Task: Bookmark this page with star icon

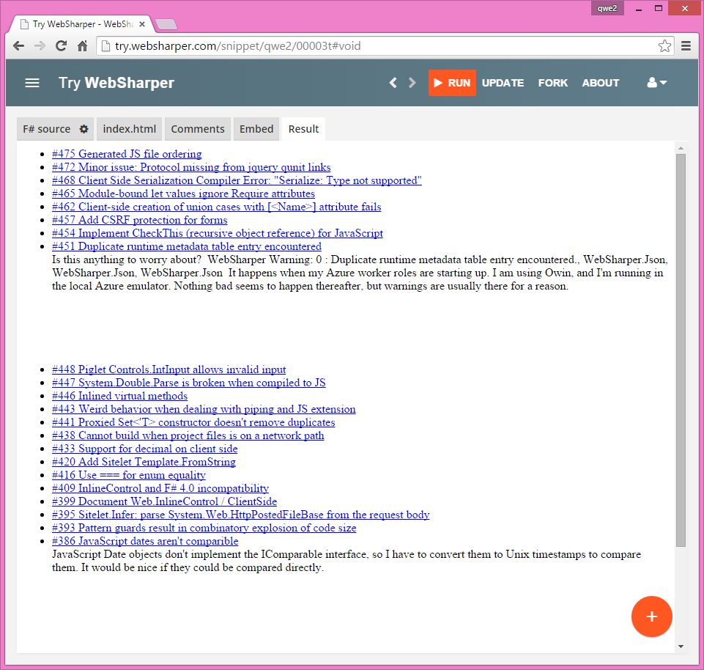Action: tap(664, 46)
